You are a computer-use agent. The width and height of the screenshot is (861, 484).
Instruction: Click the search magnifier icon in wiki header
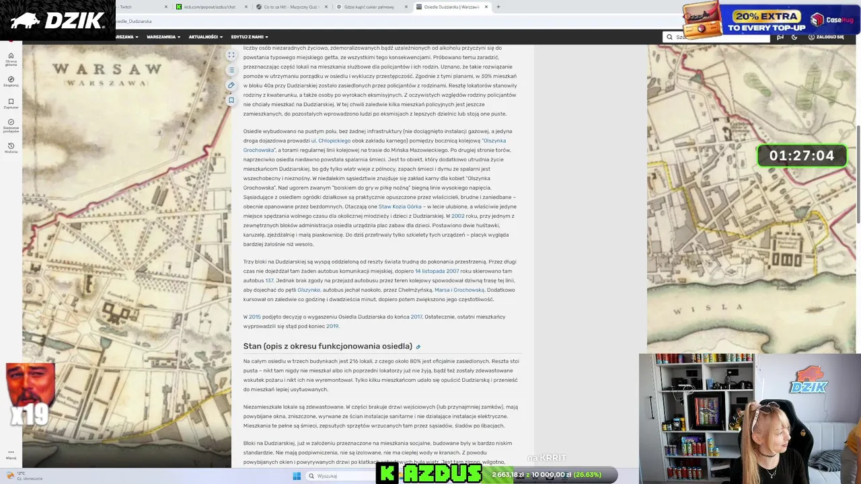click(x=669, y=37)
